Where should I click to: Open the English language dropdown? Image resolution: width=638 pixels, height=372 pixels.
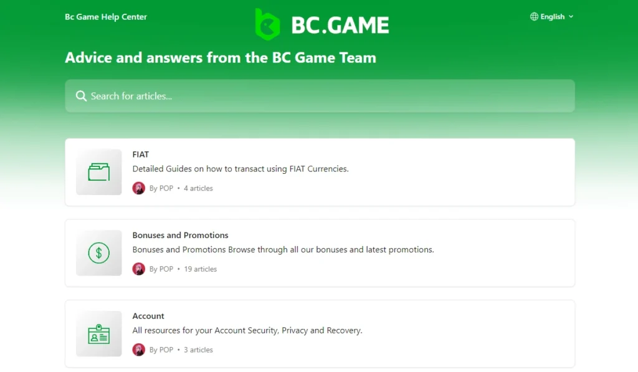pyautogui.click(x=552, y=17)
